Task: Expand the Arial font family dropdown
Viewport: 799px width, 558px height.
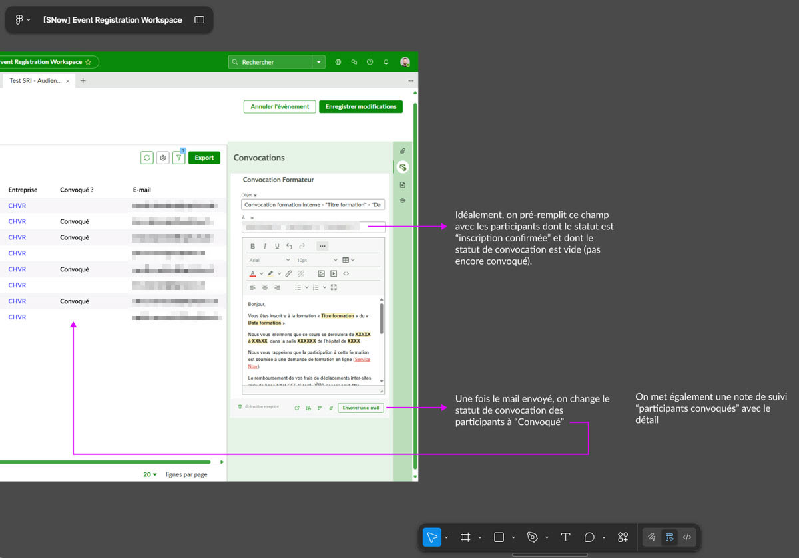Action: coord(270,260)
